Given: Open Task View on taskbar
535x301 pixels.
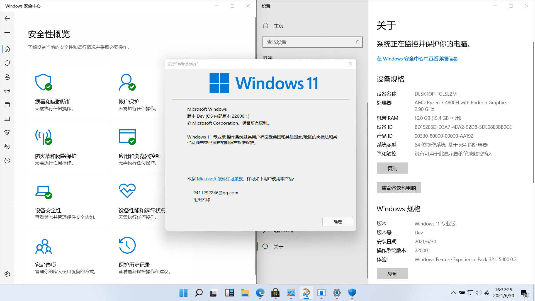Looking at the screenshot, I should coord(214,293).
